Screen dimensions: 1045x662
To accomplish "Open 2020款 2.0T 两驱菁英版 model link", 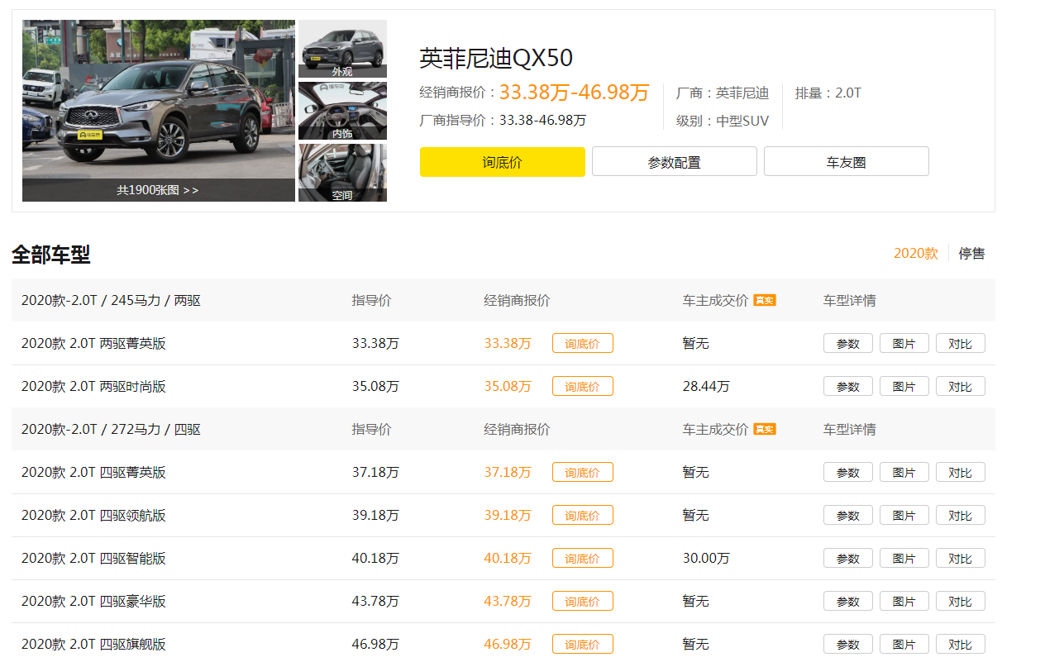I will pyautogui.click(x=93, y=344).
